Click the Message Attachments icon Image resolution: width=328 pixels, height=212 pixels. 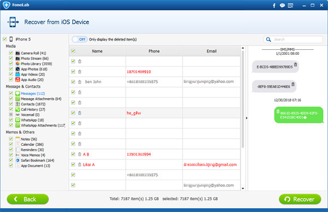pos(17,99)
